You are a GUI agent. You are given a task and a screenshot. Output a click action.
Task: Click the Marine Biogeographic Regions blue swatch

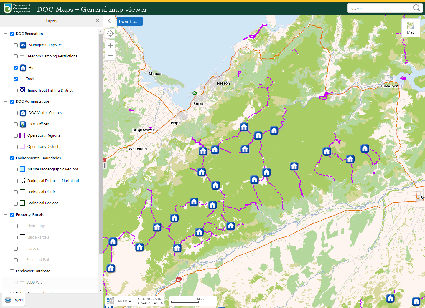22,169
